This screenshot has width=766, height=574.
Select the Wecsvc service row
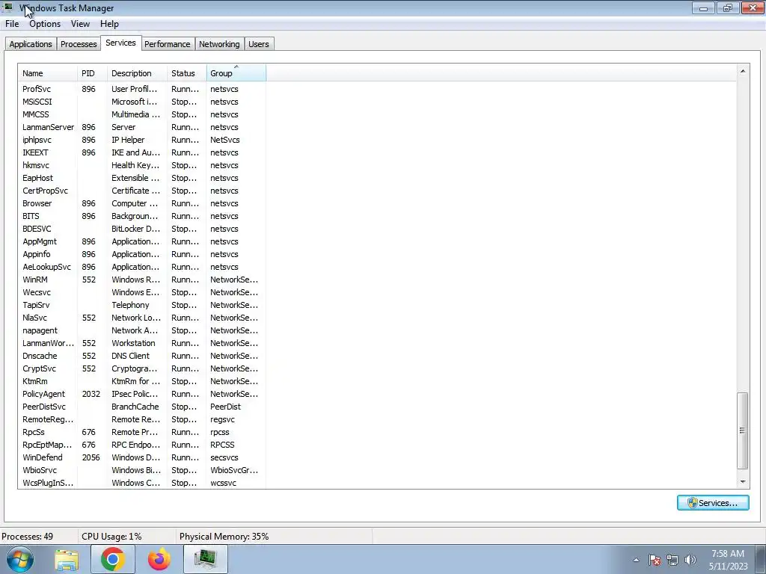[x=142, y=292]
